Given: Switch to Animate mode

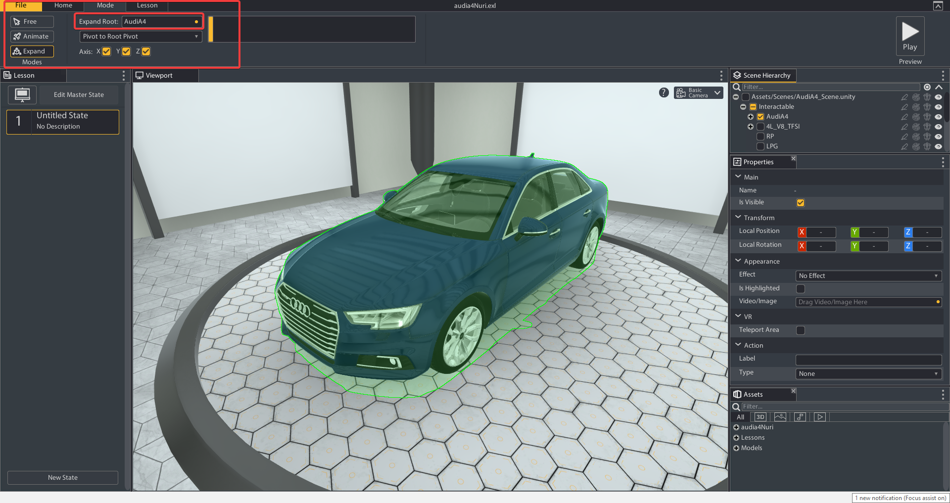Looking at the screenshot, I should click(32, 37).
